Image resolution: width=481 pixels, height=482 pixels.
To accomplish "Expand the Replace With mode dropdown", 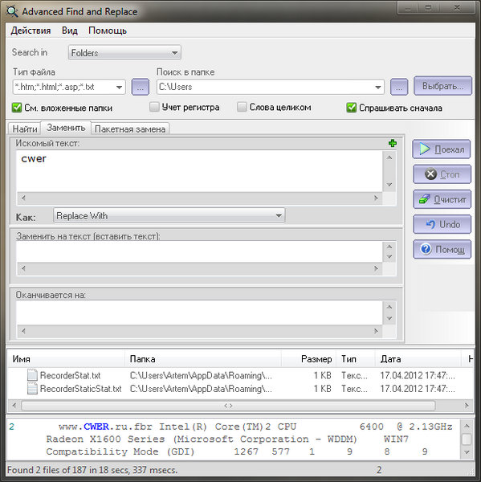I will coord(169,215).
